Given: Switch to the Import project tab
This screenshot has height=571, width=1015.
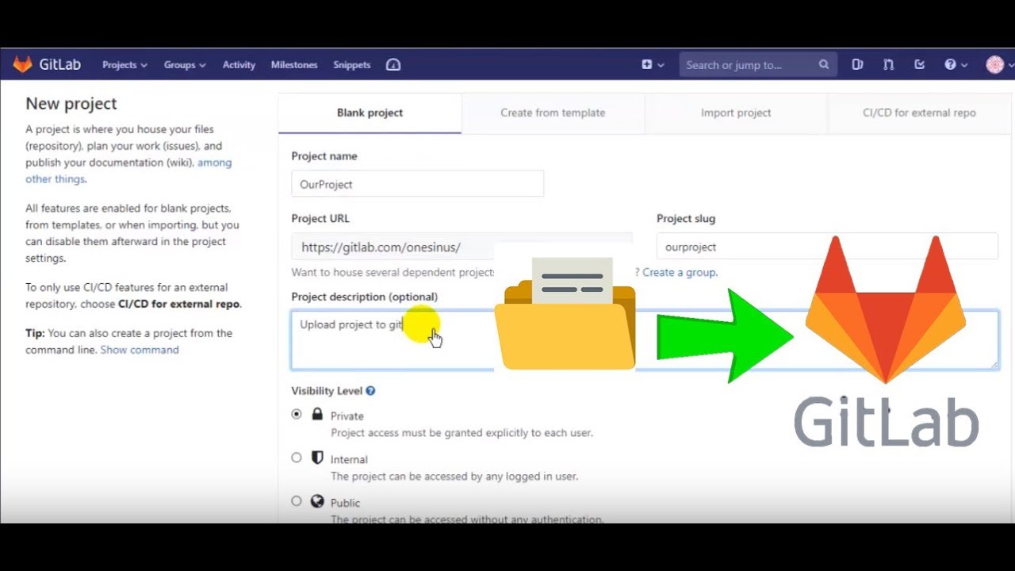Looking at the screenshot, I should click(x=736, y=113).
